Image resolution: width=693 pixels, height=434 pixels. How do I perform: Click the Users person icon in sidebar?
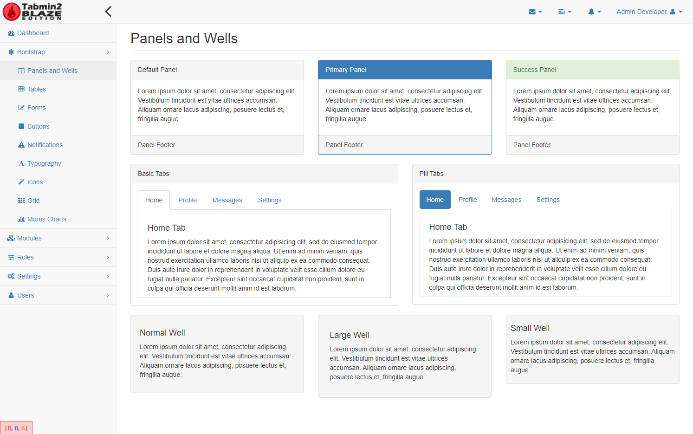pyautogui.click(x=11, y=295)
